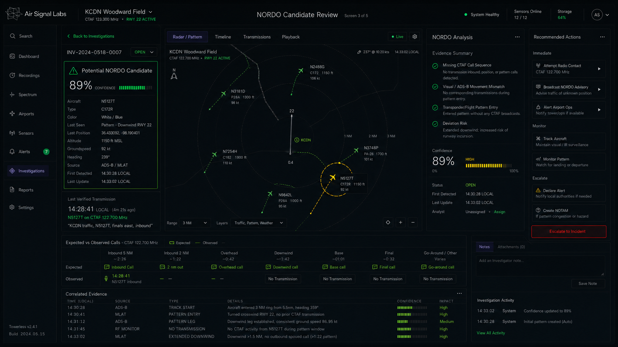
Task: Click Back to Investigations link
Action: point(91,36)
